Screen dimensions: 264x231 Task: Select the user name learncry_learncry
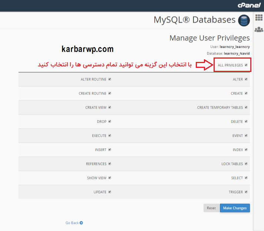[235, 47]
